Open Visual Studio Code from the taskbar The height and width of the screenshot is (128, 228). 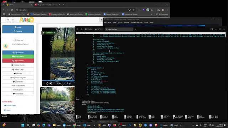tap(87, 125)
